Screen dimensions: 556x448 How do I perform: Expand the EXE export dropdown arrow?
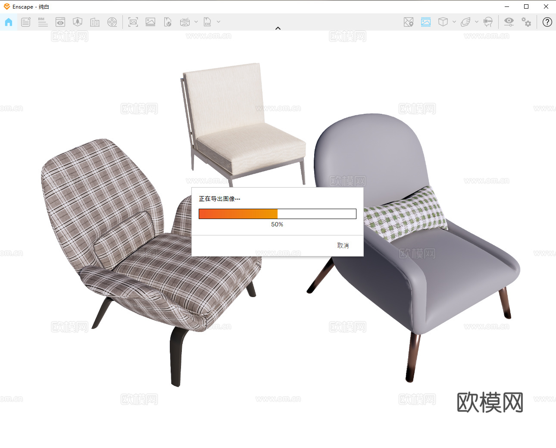[219, 22]
